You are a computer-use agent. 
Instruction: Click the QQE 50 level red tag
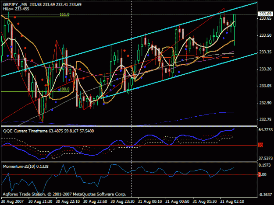260,145
